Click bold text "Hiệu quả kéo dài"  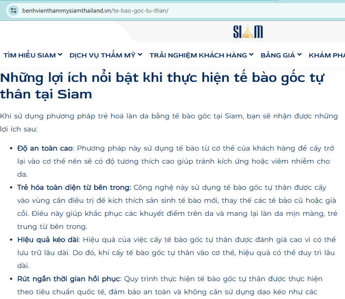[x=48, y=240]
